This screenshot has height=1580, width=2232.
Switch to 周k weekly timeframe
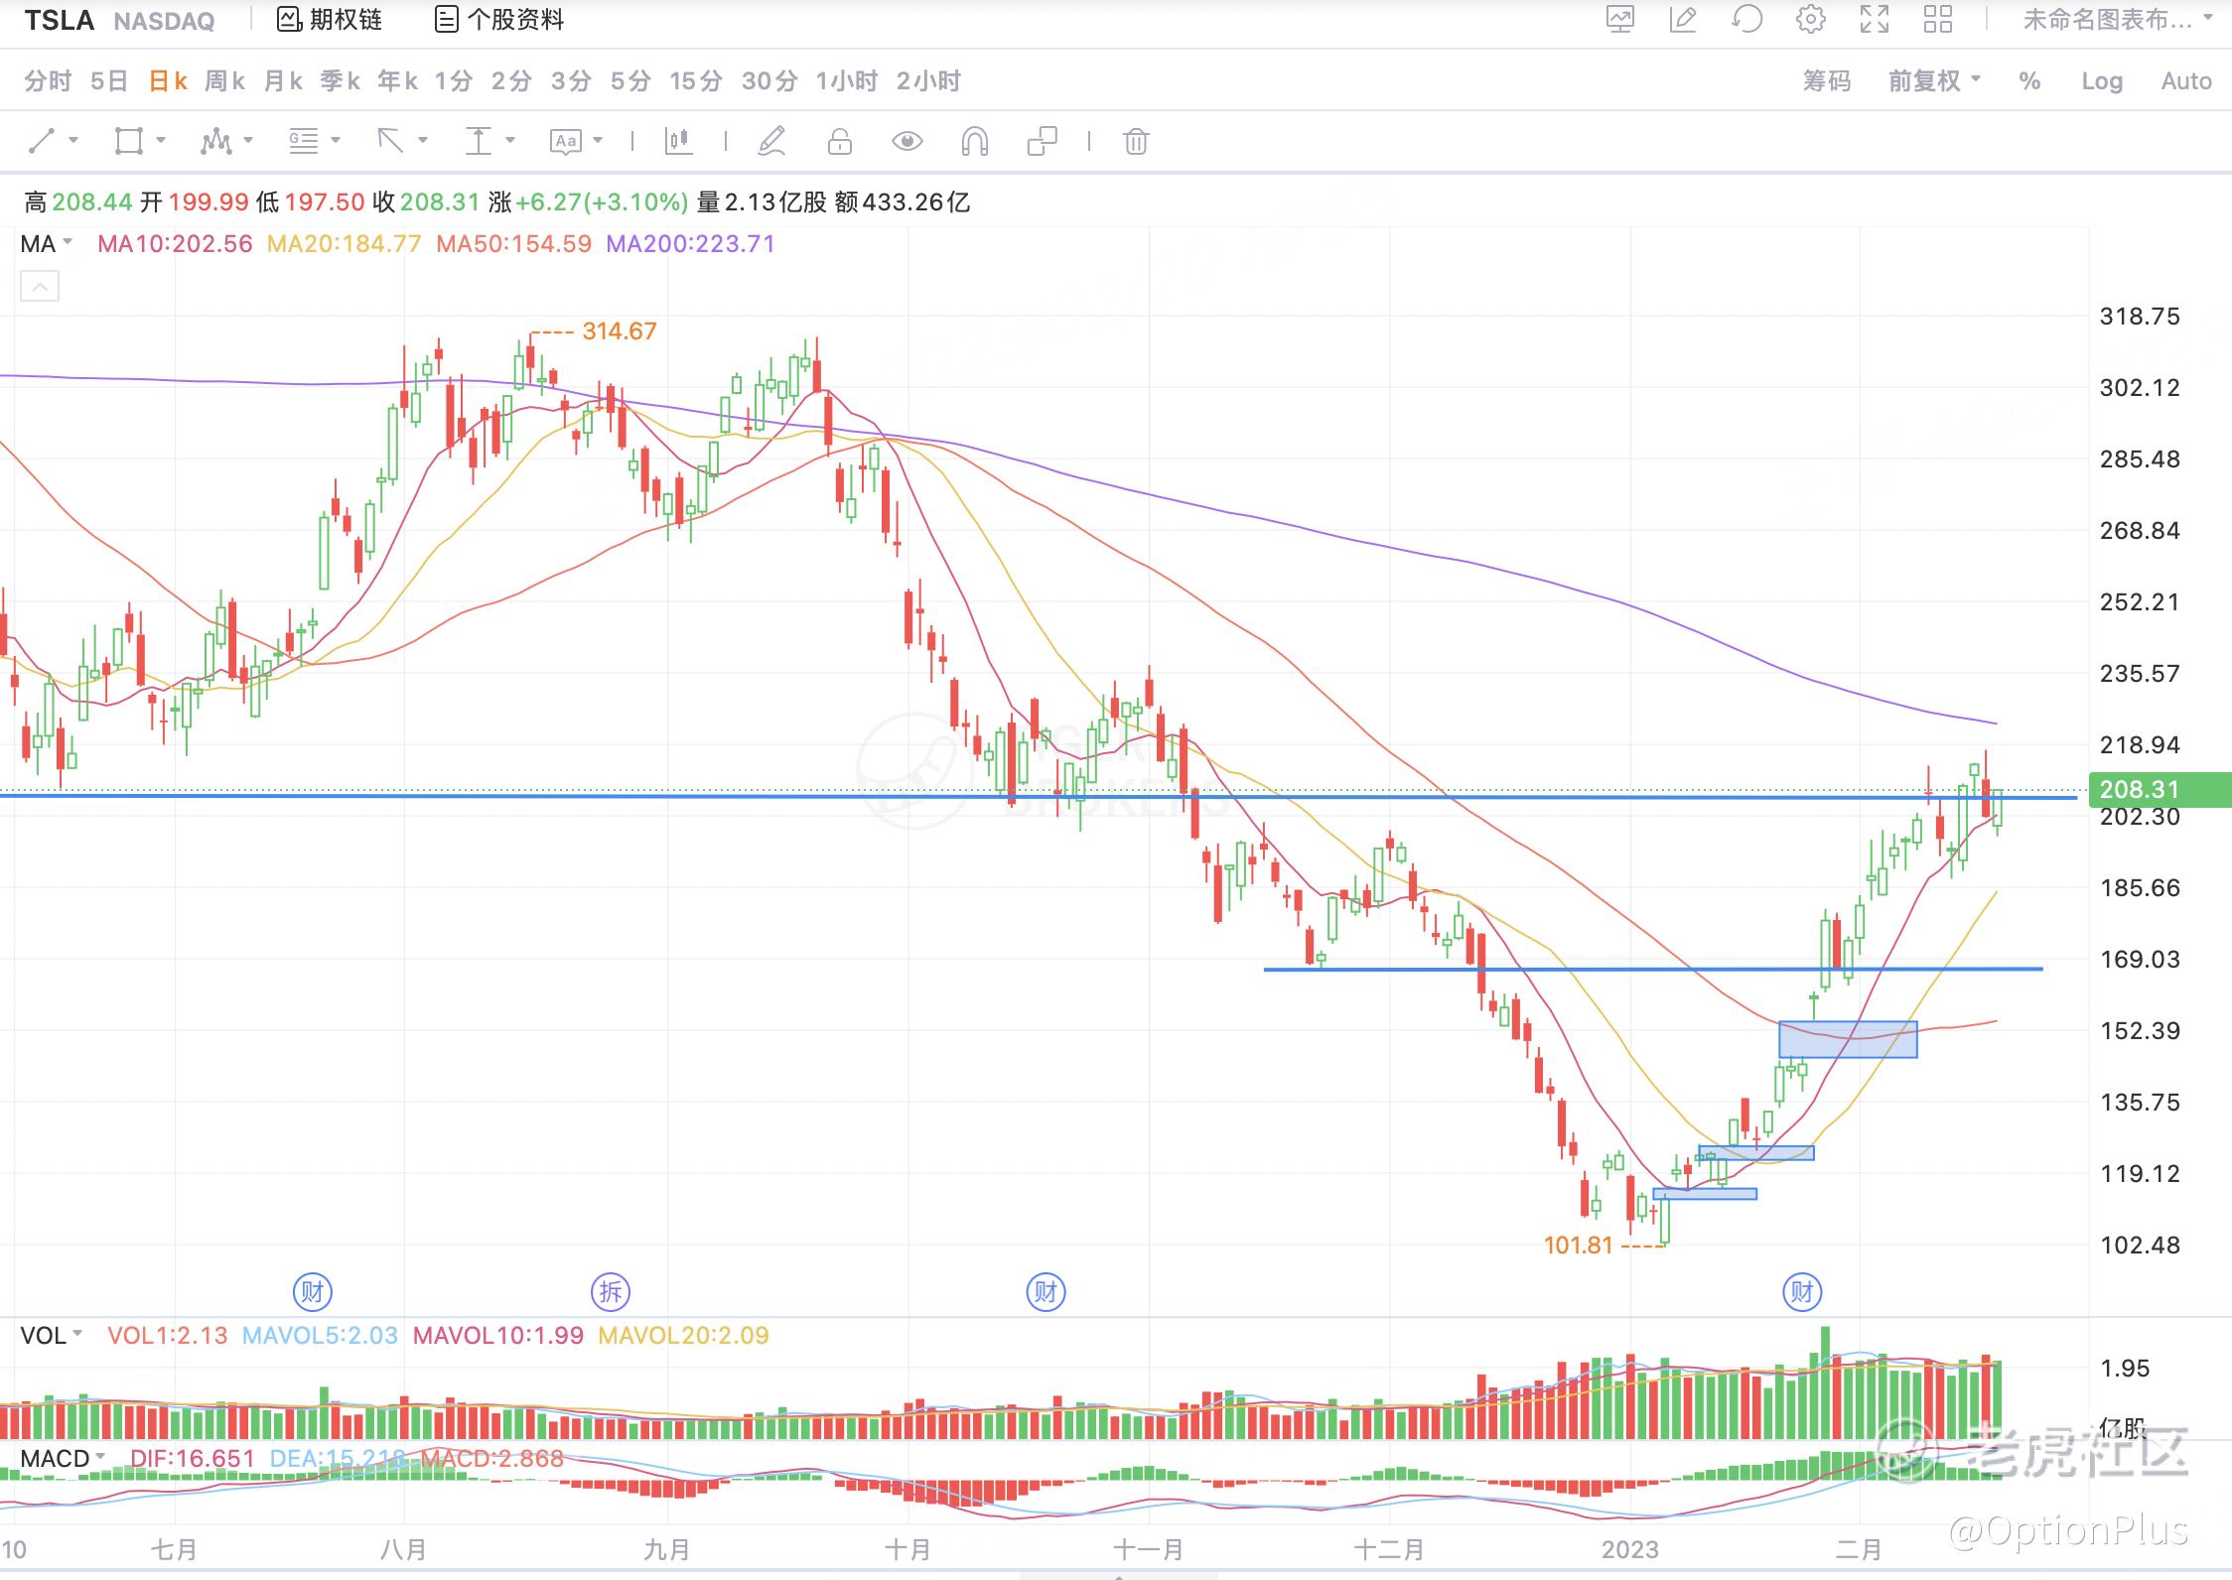pyautogui.click(x=224, y=81)
